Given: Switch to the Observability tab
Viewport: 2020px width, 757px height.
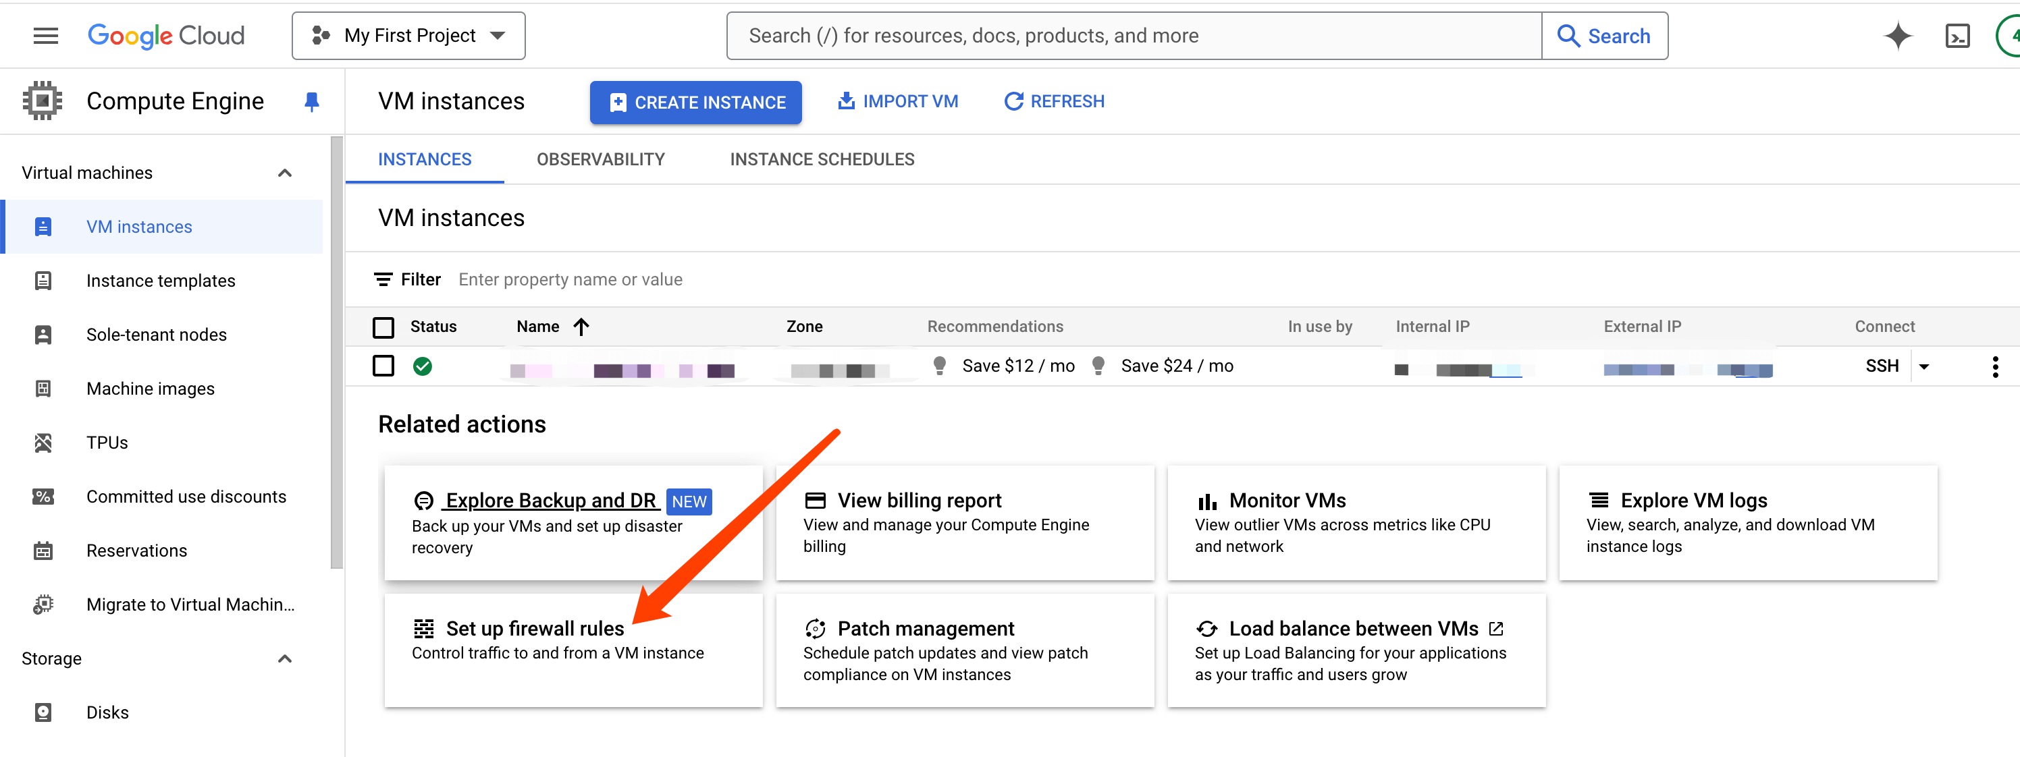Looking at the screenshot, I should point(600,159).
